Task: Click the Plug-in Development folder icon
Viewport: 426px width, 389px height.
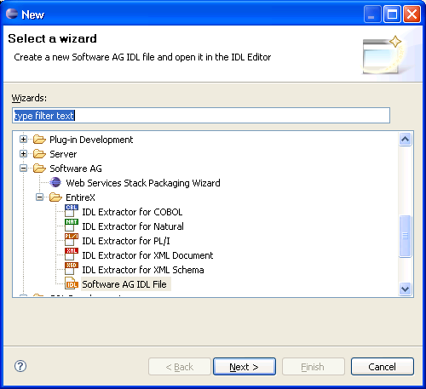Action: pos(39,140)
